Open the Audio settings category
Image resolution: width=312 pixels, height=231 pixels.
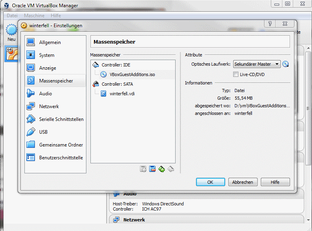click(55, 93)
